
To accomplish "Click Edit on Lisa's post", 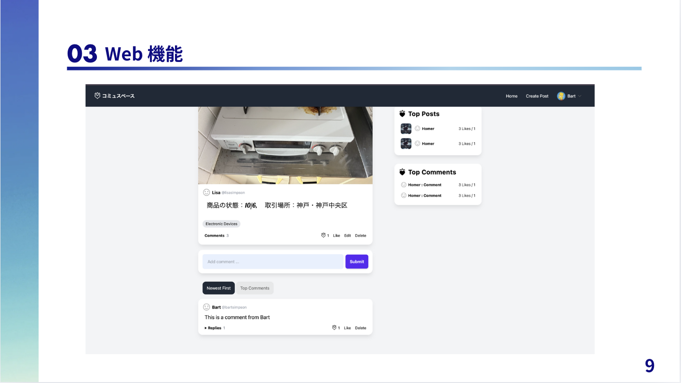I will click(x=348, y=235).
